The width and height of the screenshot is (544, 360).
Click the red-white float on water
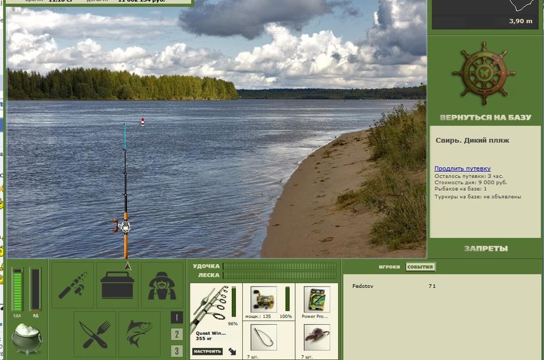pyautogui.click(x=142, y=122)
